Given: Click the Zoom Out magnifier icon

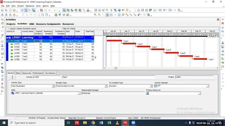Looking at the screenshot, I should tap(99, 15).
